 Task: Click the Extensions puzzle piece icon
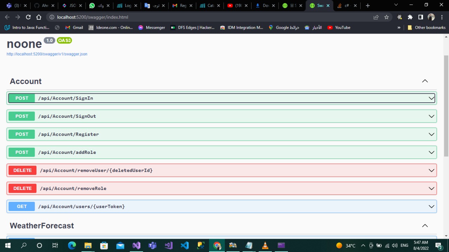pyautogui.click(x=410, y=17)
